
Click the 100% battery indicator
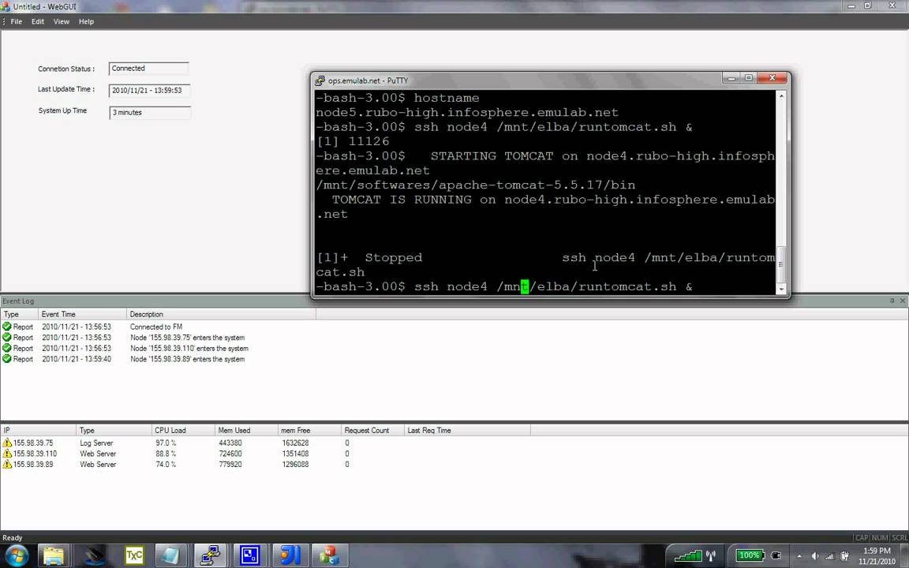750,555
